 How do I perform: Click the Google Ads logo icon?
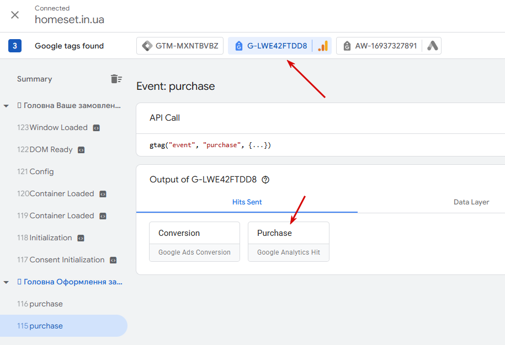tap(433, 46)
